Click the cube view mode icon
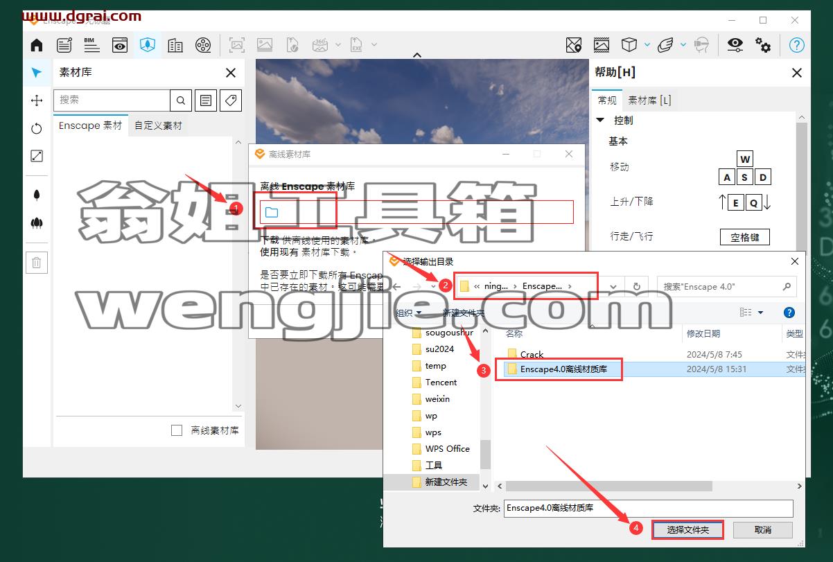Screen dimensions: 833x562 point(629,46)
